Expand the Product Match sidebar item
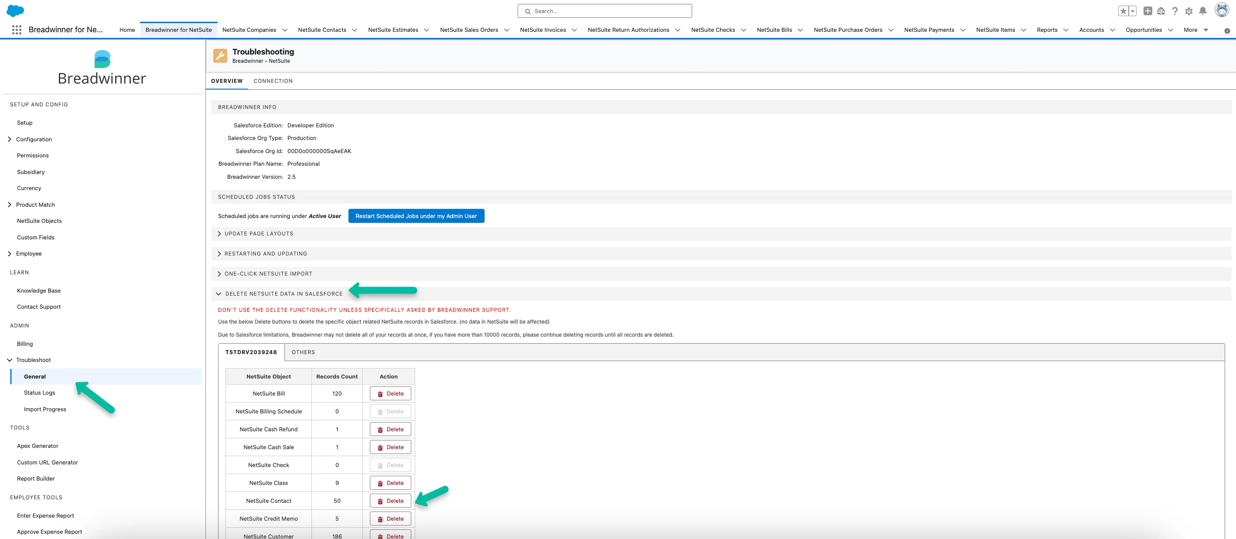The width and height of the screenshot is (1236, 539). pos(9,205)
